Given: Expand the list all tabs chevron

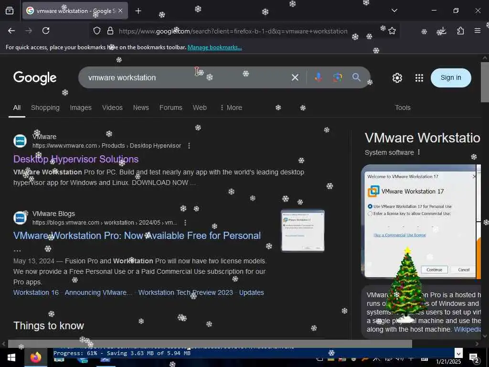Looking at the screenshot, I should tap(394, 11).
